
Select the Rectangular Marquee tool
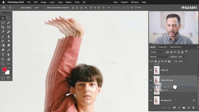point(9,18)
